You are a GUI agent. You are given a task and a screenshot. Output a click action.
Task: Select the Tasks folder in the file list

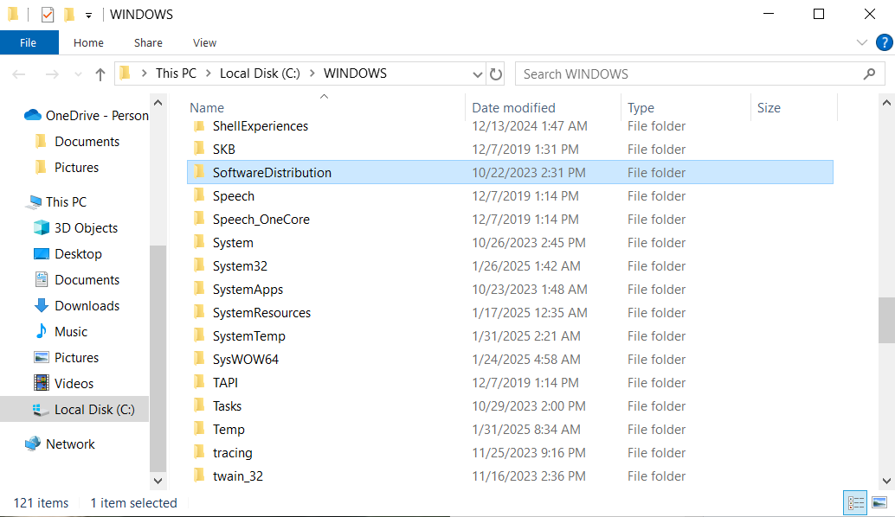[x=227, y=405]
